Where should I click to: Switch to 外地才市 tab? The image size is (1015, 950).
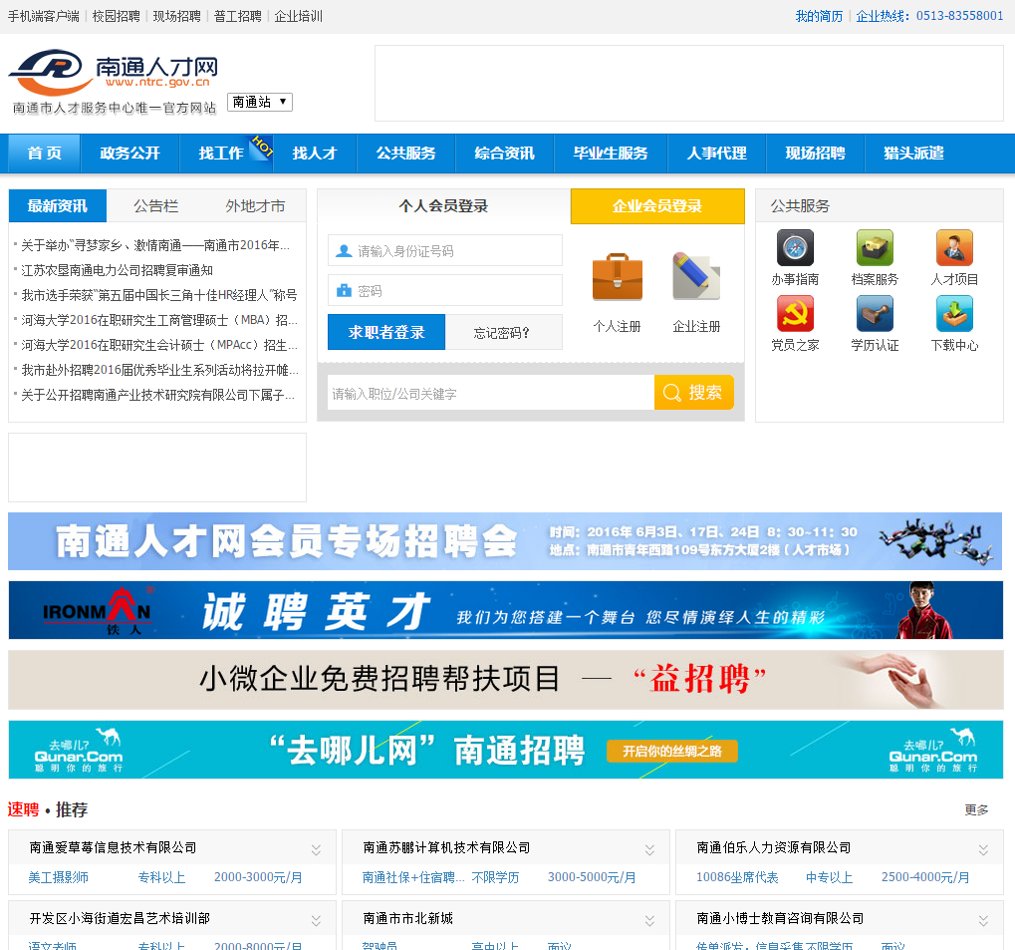(255, 206)
